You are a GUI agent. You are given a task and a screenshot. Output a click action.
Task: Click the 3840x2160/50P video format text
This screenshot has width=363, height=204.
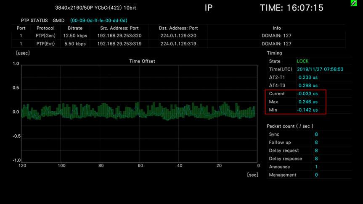[x=95, y=8]
